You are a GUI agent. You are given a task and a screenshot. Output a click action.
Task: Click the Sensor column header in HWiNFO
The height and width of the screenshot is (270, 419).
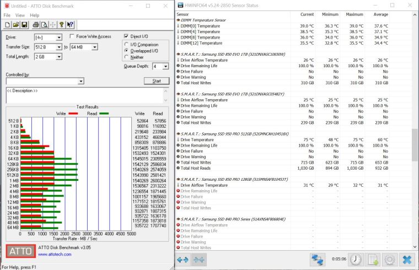click(182, 14)
